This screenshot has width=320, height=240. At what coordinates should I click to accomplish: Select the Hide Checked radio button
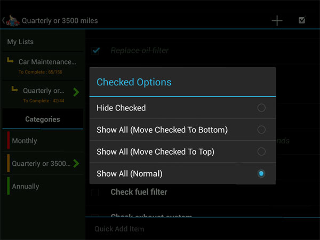coord(261,108)
